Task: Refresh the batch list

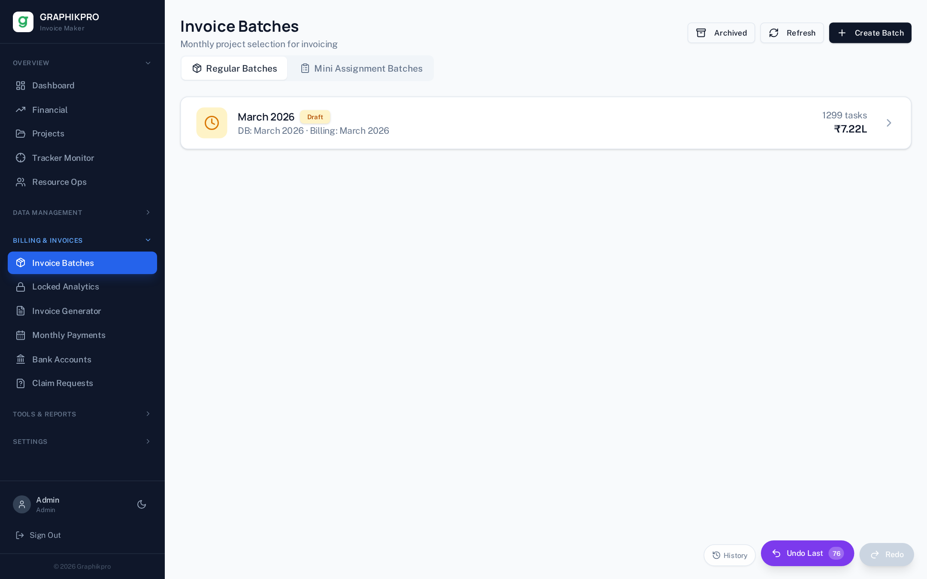Action: tap(792, 33)
